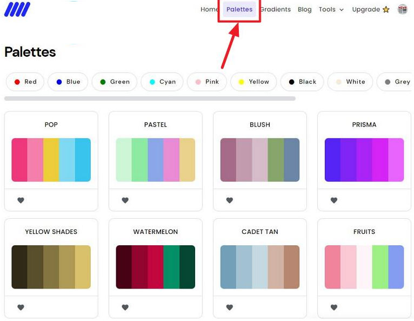Select the brown swatch in CADET TAN
The height and width of the screenshot is (321, 414).
coord(291,267)
